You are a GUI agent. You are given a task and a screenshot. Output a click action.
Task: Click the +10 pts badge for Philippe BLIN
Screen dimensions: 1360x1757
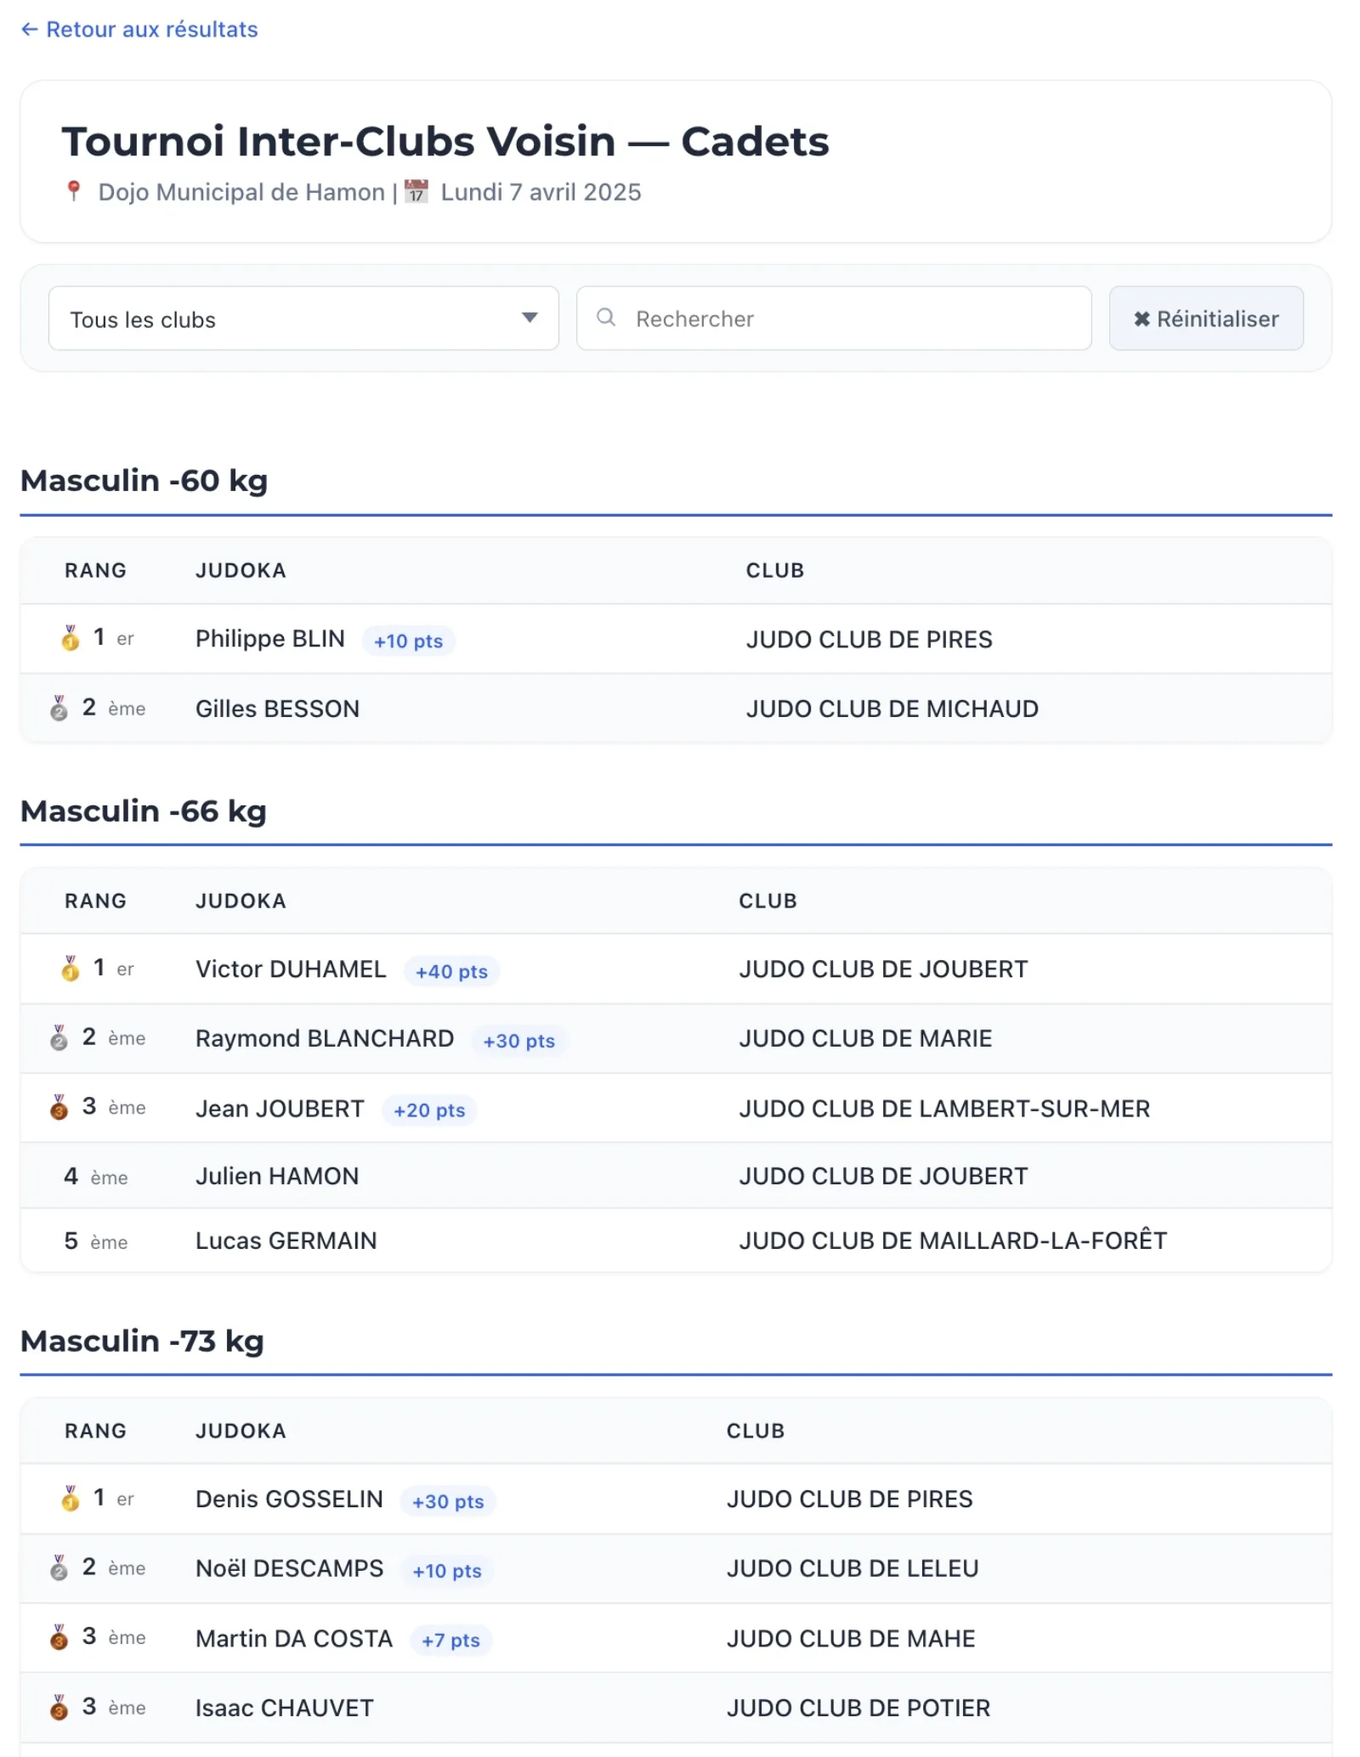(x=409, y=641)
